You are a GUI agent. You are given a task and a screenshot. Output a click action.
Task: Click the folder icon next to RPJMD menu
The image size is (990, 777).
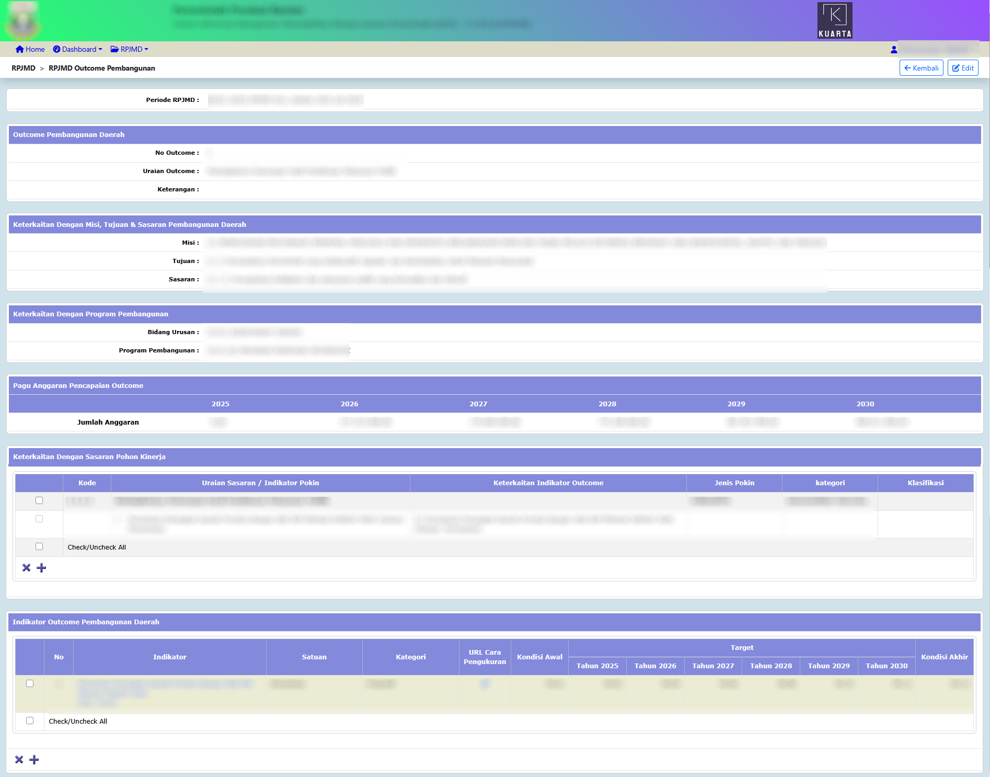click(x=114, y=49)
